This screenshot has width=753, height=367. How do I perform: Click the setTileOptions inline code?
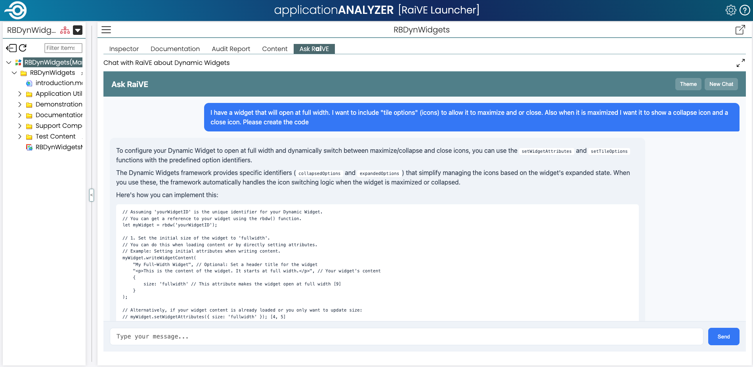click(x=609, y=151)
